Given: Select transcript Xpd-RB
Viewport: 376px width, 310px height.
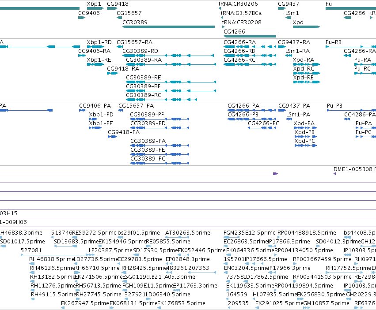Looking at the screenshot, I should click(x=304, y=78).
